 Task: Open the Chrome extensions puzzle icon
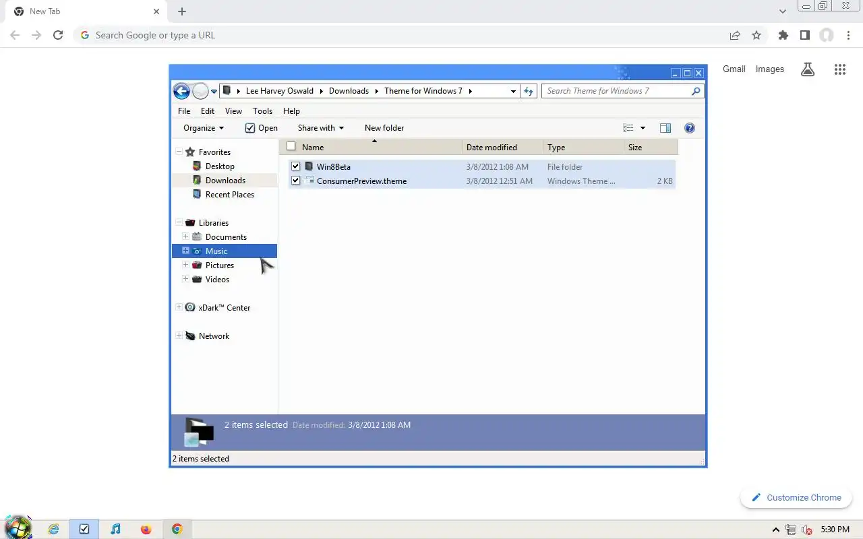point(783,35)
